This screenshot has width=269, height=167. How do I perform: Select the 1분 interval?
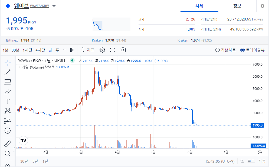tap(5, 50)
